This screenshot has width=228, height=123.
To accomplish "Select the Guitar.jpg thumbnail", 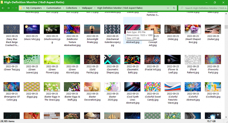I will pos(213,29).
